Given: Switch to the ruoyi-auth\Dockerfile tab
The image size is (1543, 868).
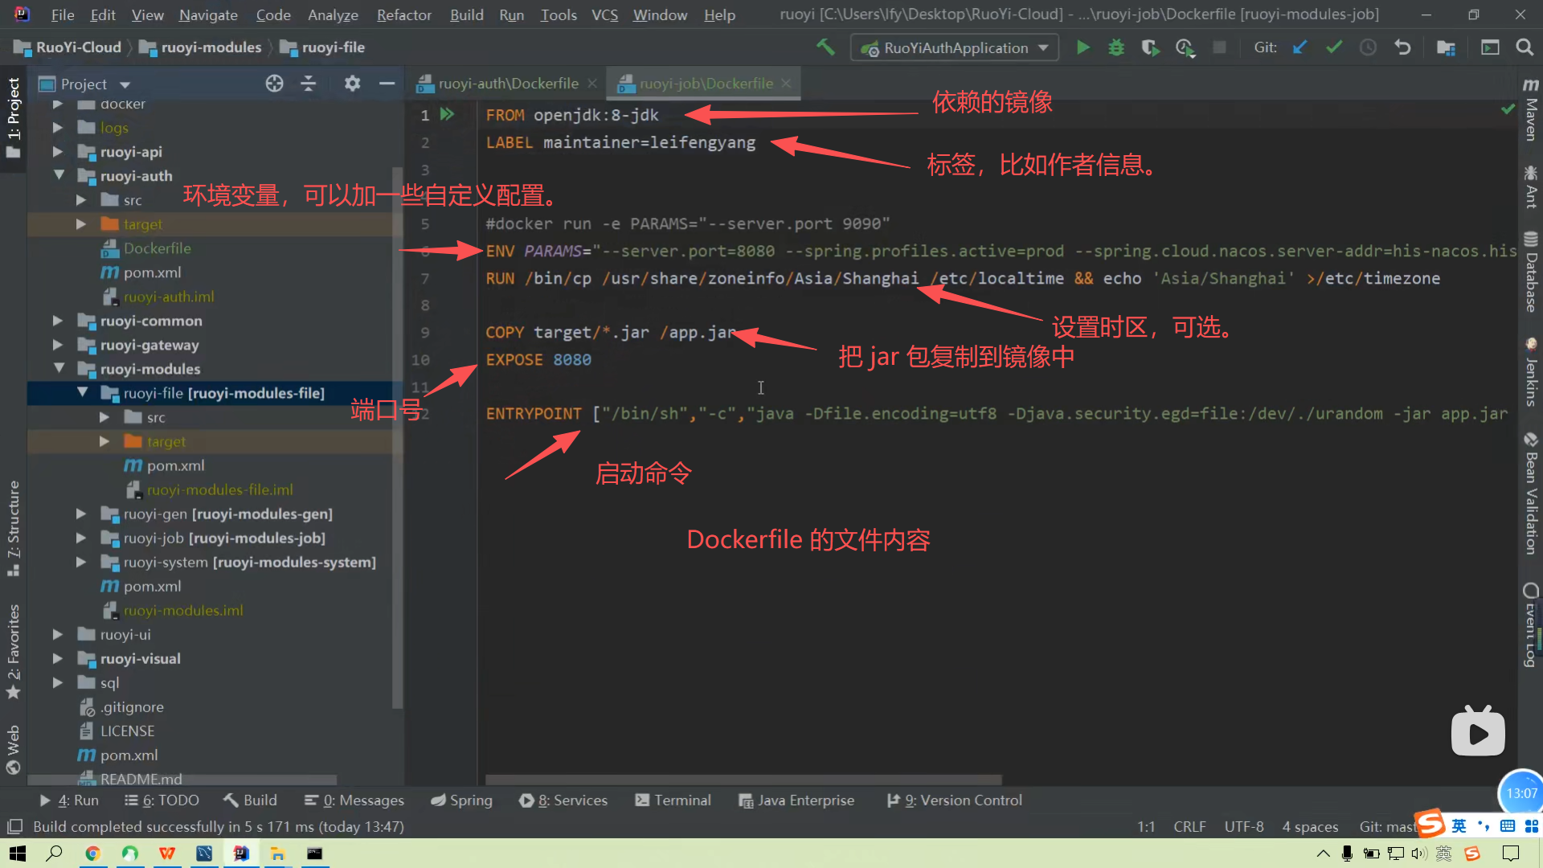Looking at the screenshot, I should pyautogui.click(x=508, y=83).
